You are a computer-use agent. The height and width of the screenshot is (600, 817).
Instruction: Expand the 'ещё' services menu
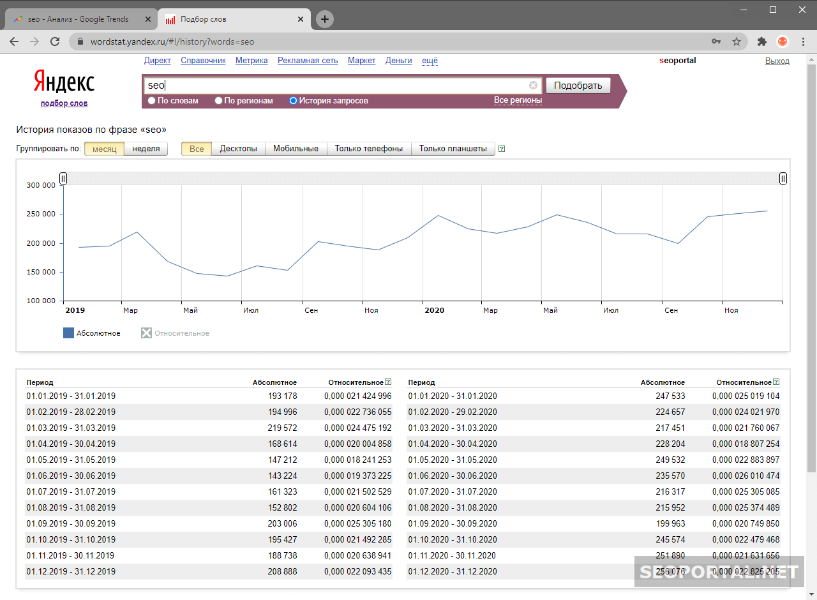430,61
